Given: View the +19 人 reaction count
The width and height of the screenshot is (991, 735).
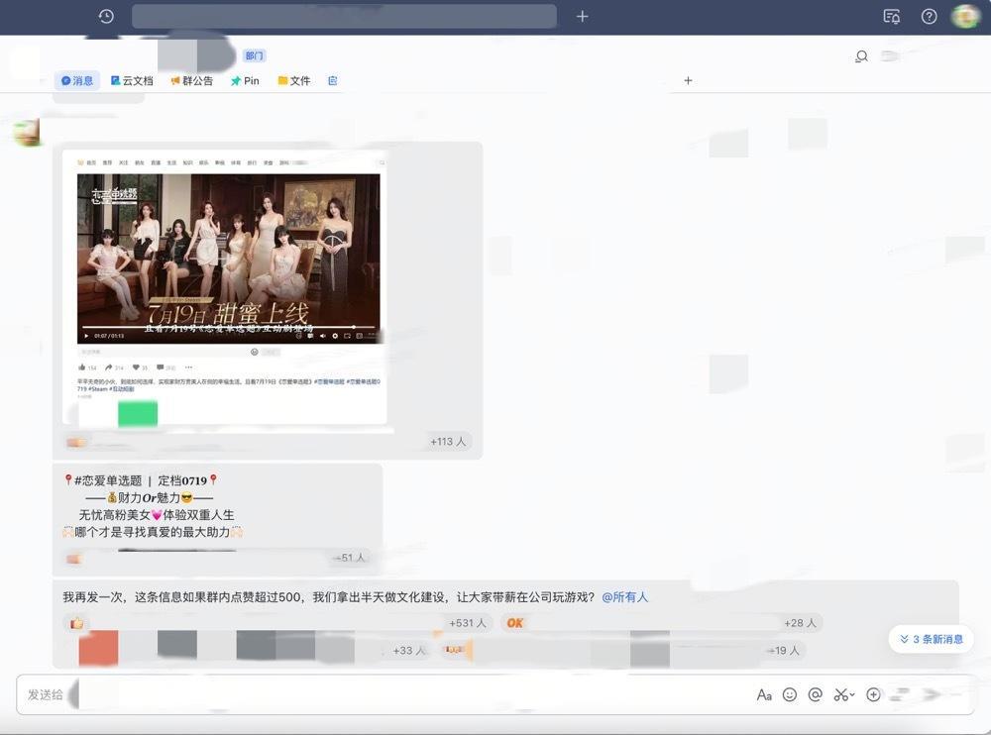Looking at the screenshot, I should click(783, 651).
